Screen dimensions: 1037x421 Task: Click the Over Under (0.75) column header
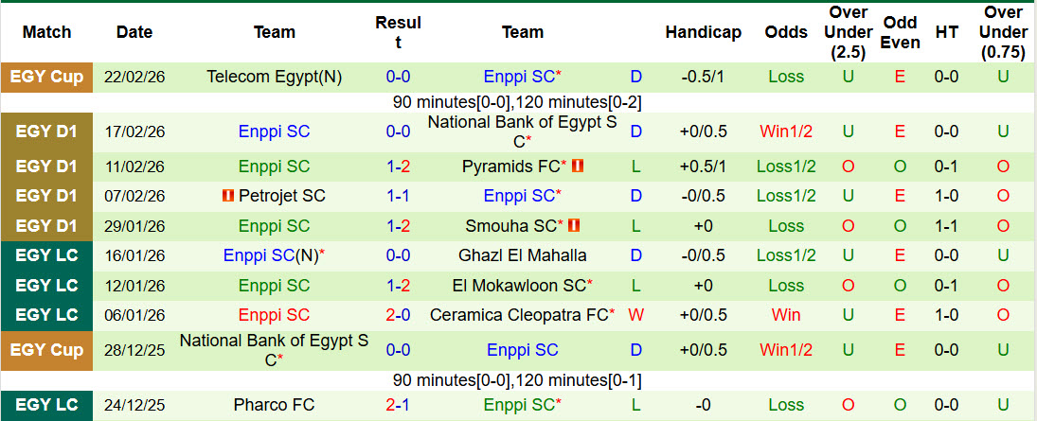(x=1003, y=32)
